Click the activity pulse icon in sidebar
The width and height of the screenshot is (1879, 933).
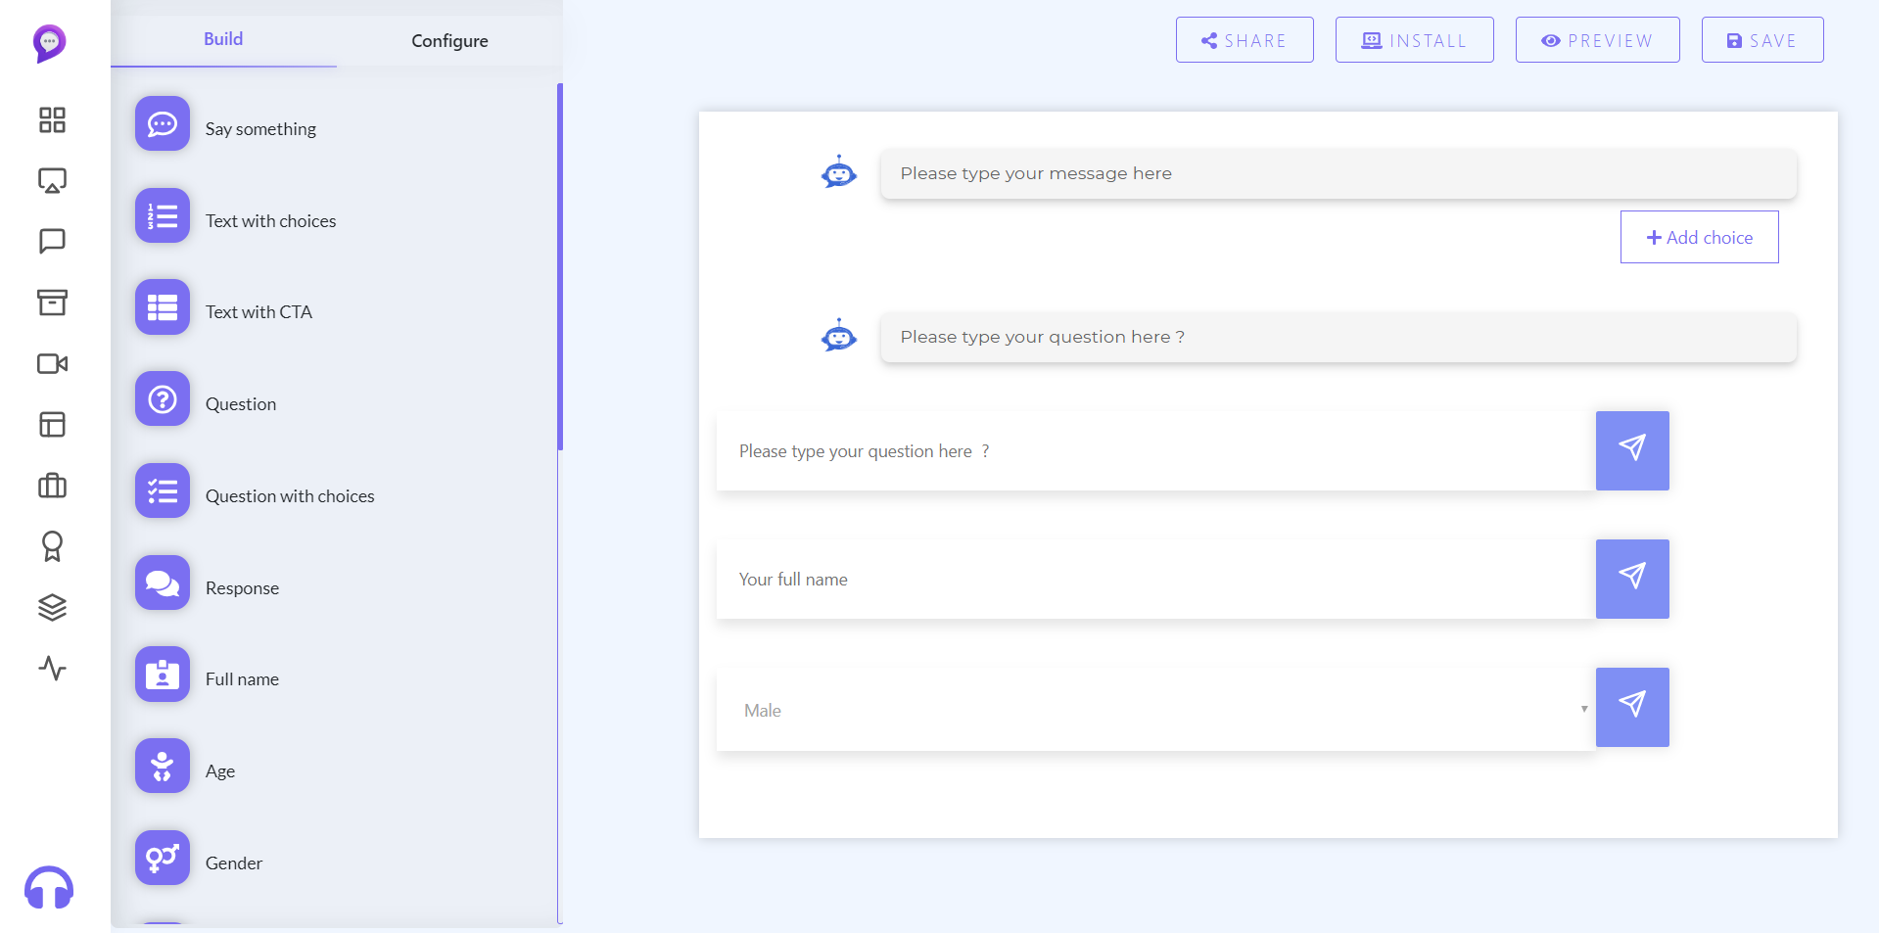(52, 669)
